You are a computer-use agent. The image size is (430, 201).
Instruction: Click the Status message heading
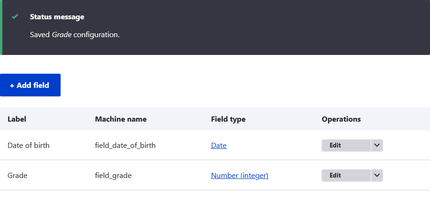pos(57,17)
